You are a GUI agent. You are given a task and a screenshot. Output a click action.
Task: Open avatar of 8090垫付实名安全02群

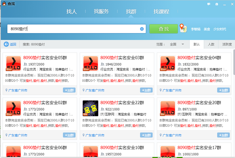[13, 108]
